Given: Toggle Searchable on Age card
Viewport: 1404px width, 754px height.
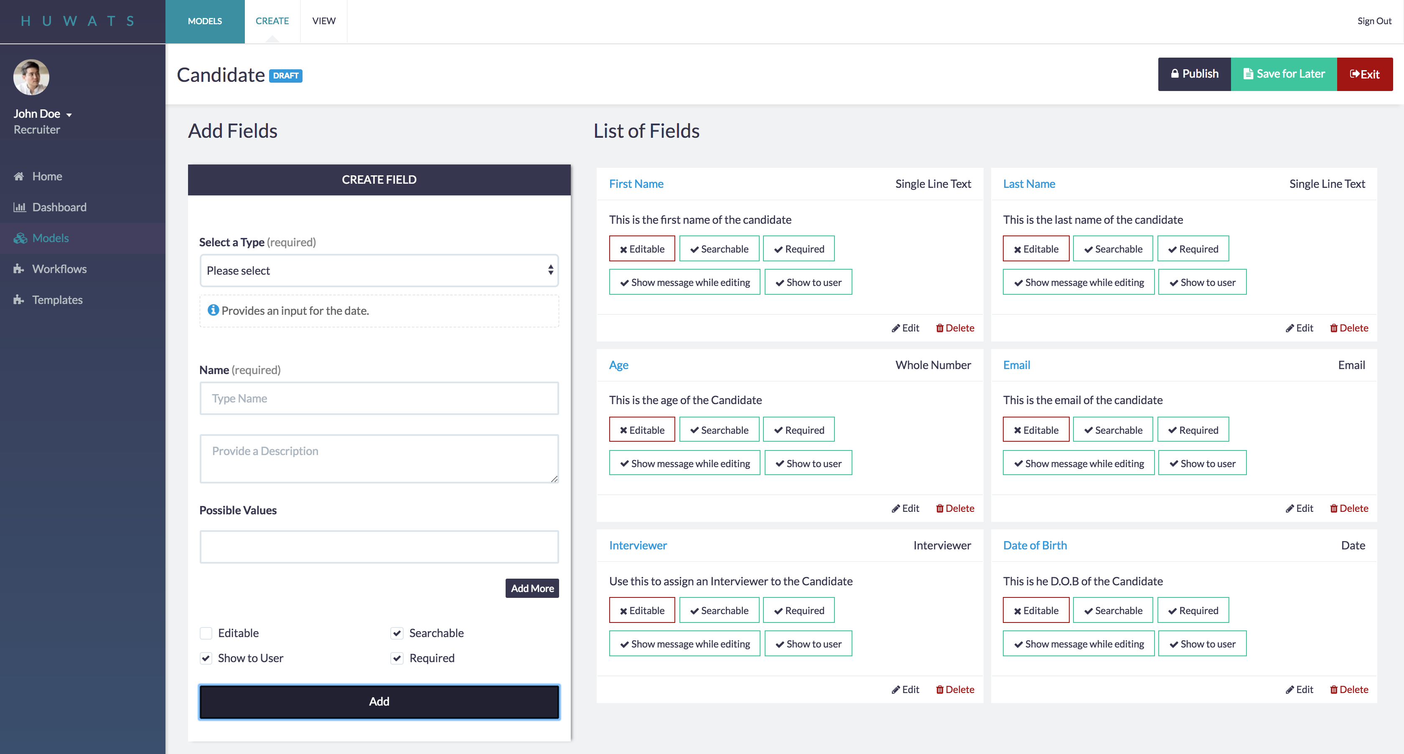Looking at the screenshot, I should (x=719, y=430).
